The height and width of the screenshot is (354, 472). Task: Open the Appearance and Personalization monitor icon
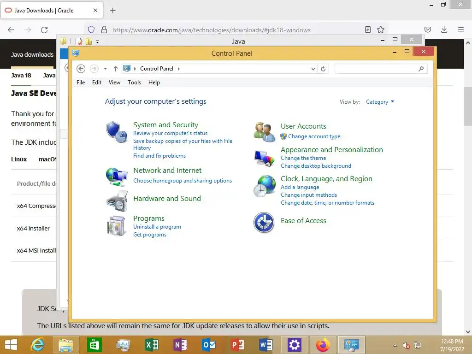click(264, 158)
